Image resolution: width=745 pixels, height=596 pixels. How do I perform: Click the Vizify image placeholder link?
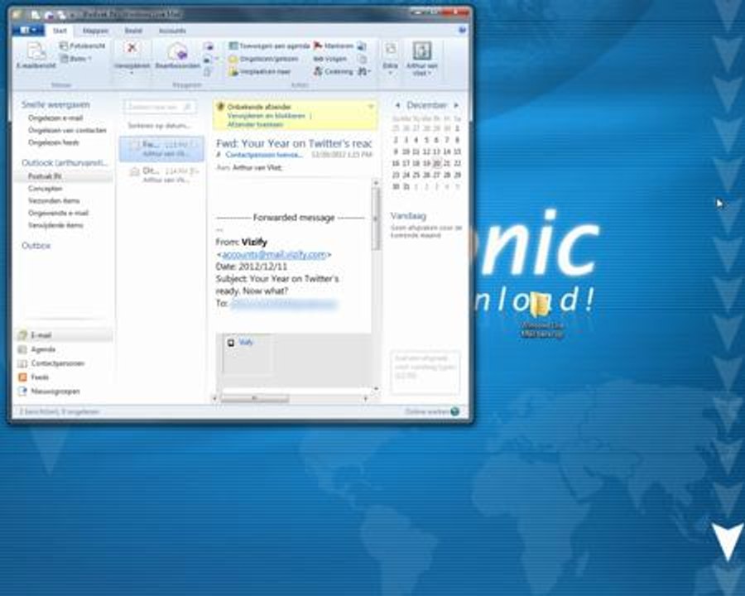246,342
